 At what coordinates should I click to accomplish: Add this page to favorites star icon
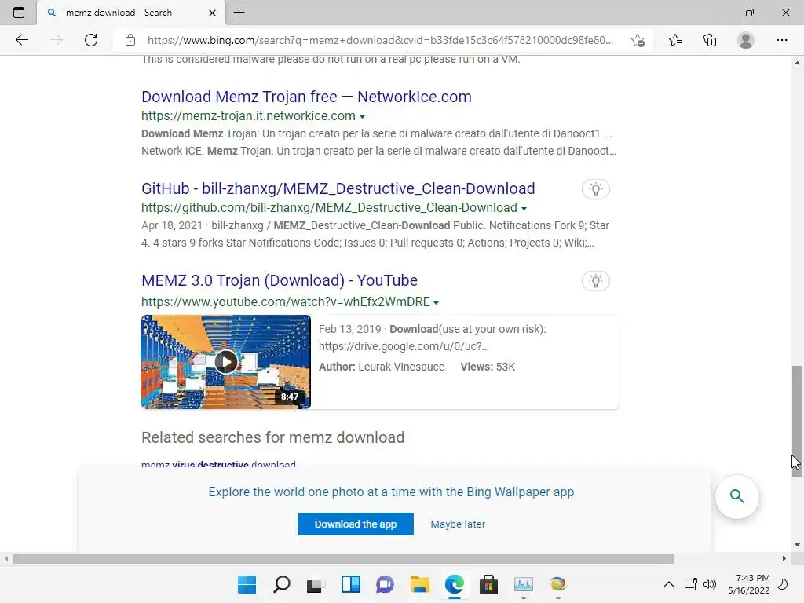[638, 40]
